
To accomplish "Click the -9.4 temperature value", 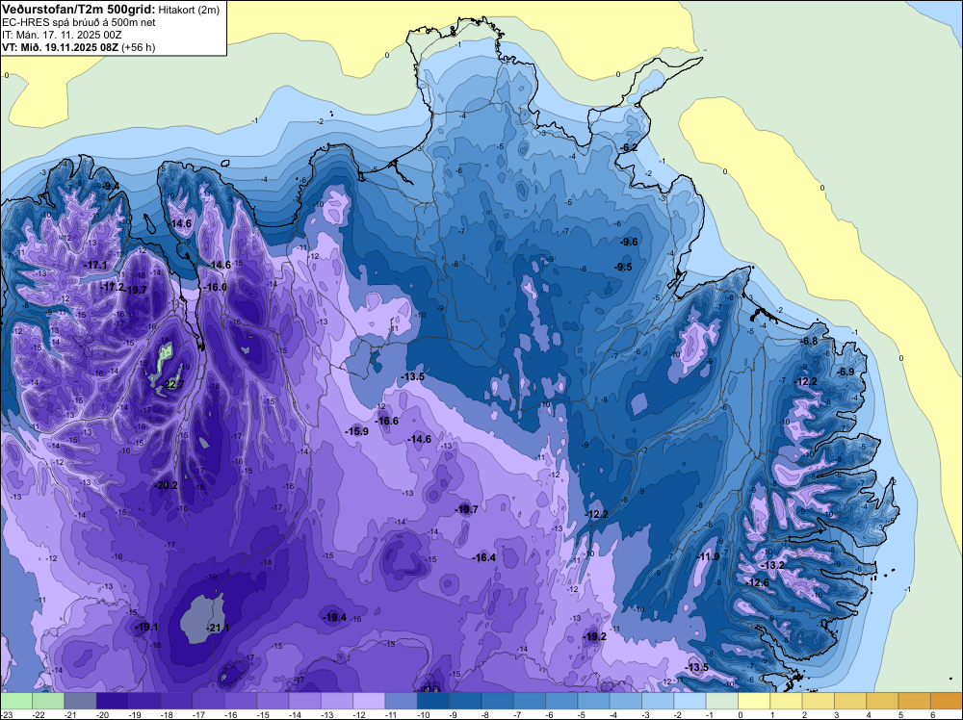I will tap(111, 186).
